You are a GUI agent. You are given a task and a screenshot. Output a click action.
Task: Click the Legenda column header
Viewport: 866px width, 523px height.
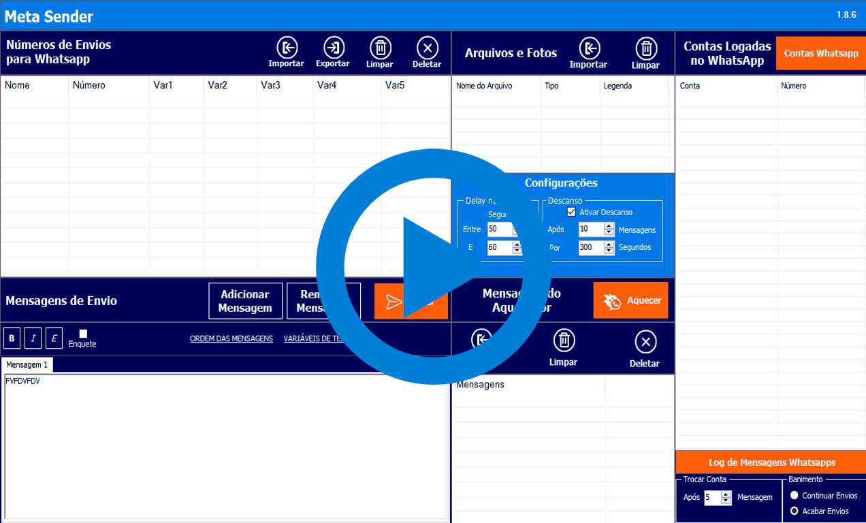click(635, 86)
